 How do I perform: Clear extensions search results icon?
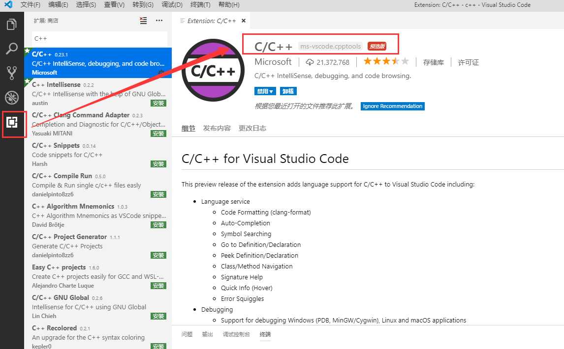(143, 21)
